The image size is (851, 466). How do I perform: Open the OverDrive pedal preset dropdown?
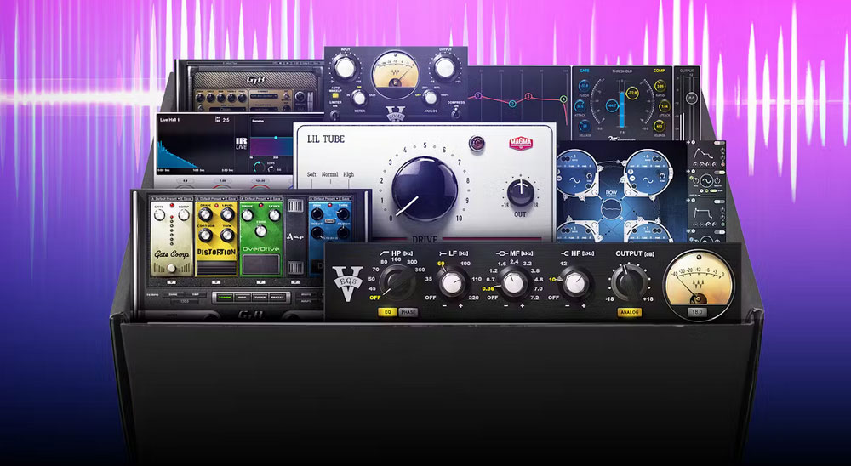click(x=254, y=198)
